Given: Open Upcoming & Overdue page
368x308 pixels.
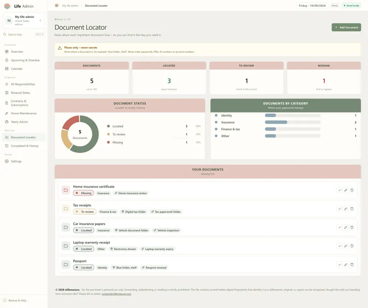Looking at the screenshot, I should coord(23,60).
